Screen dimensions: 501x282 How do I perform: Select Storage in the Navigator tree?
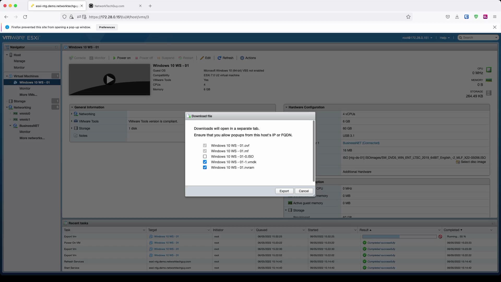(x=20, y=101)
